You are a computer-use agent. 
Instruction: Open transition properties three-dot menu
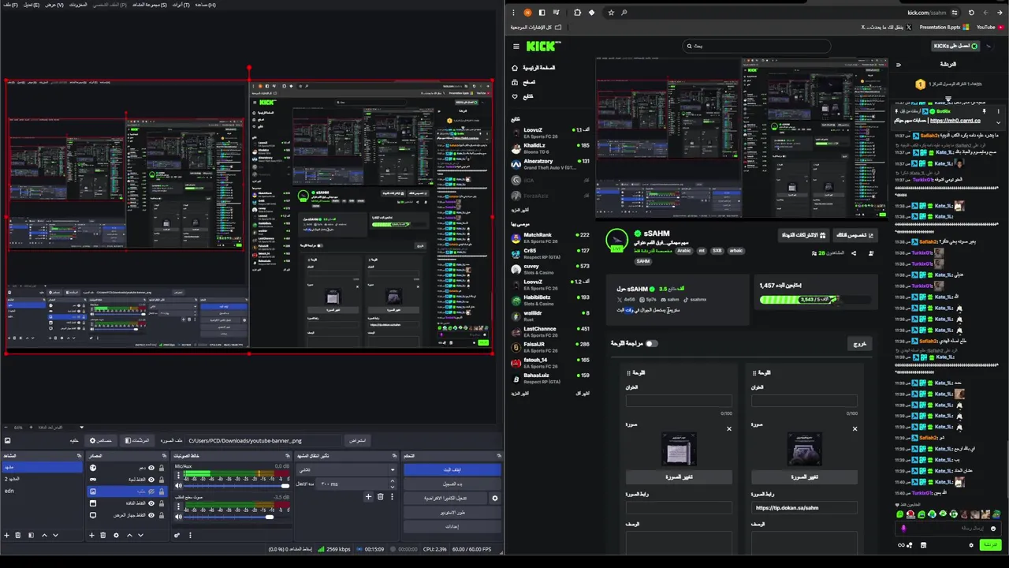(392, 496)
